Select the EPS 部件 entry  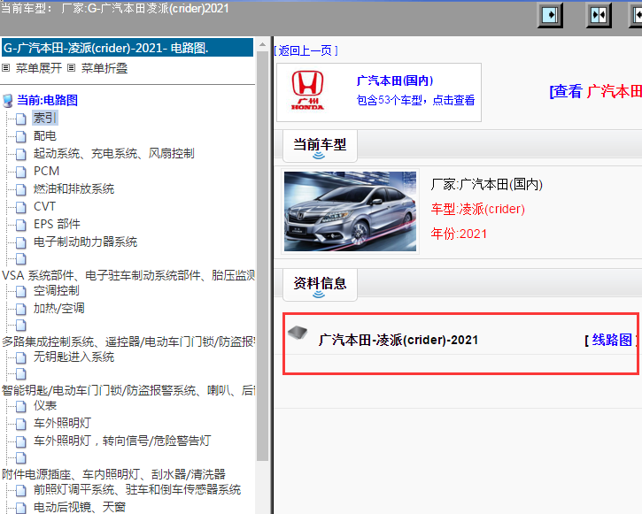tap(57, 224)
